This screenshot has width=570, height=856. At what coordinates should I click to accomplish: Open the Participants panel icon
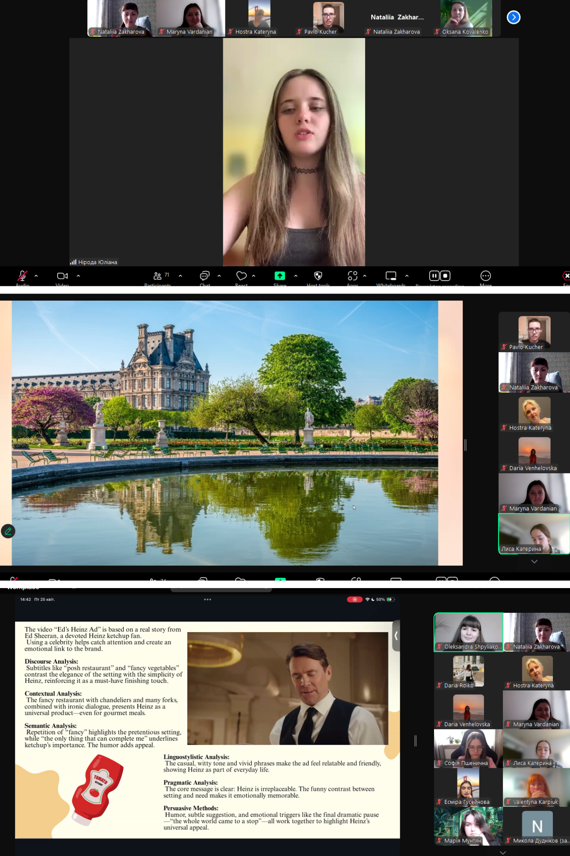click(158, 276)
